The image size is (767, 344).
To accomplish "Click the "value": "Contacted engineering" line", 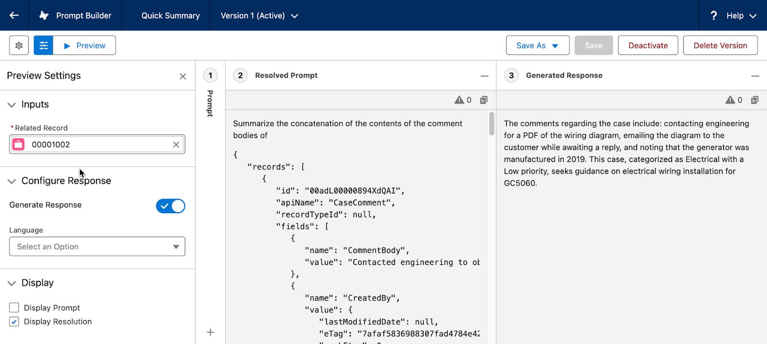I will pyautogui.click(x=392, y=262).
